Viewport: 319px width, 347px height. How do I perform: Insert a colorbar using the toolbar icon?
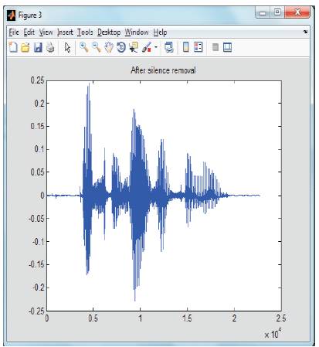185,47
